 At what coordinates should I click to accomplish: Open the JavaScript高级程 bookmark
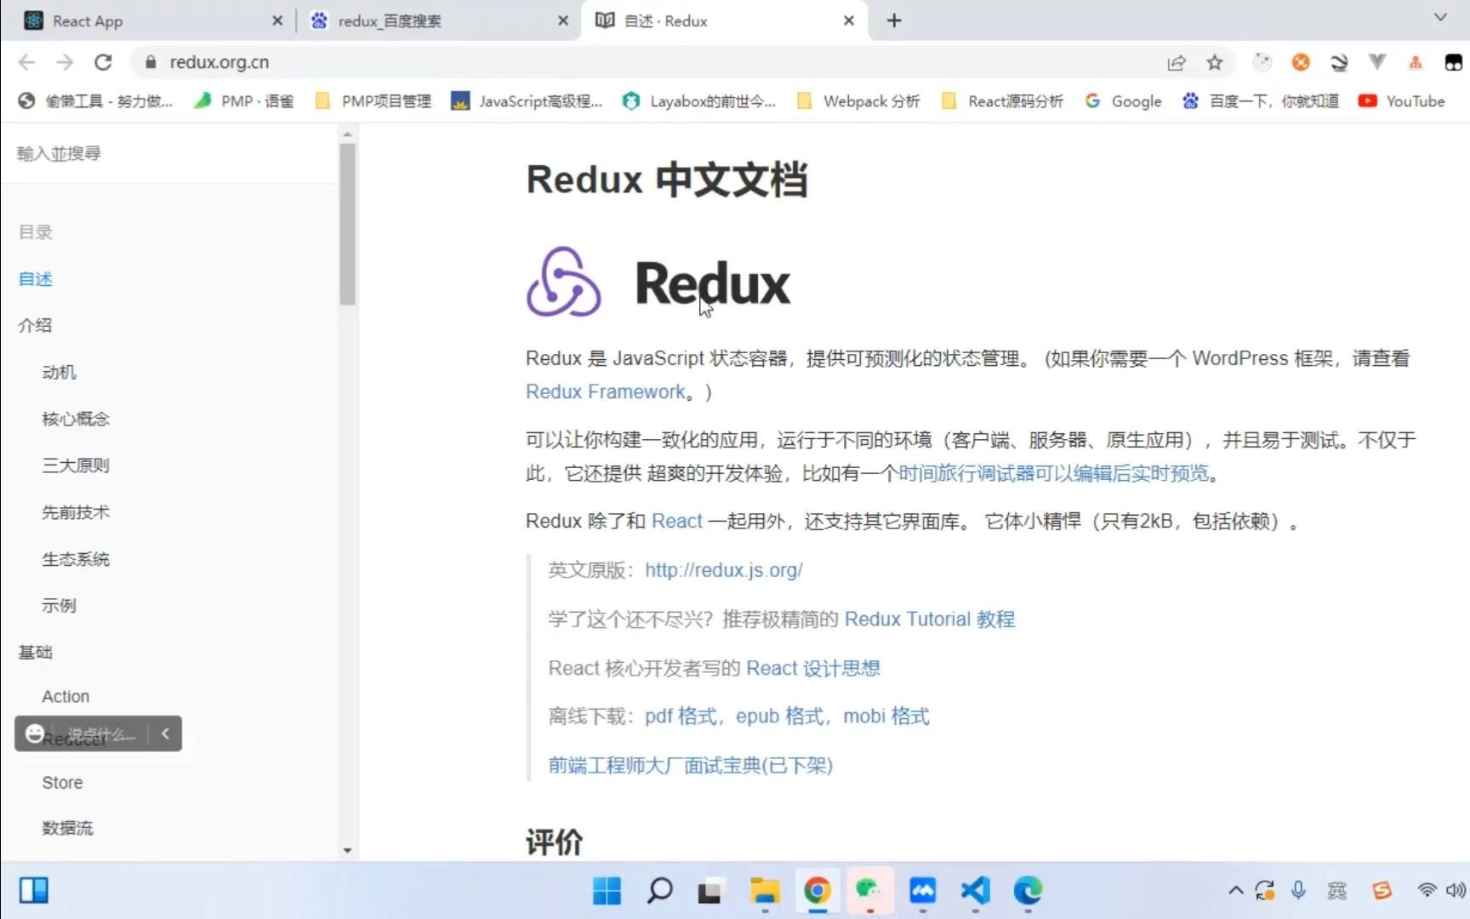pos(527,101)
